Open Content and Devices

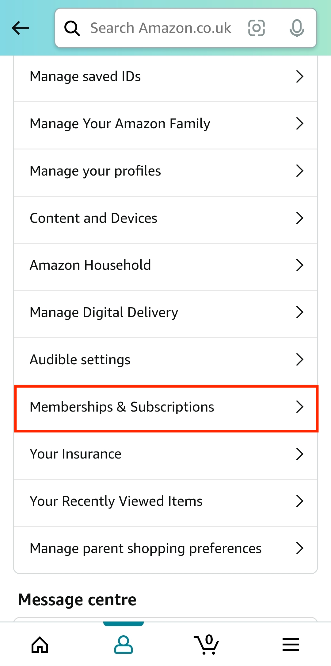pos(93,218)
